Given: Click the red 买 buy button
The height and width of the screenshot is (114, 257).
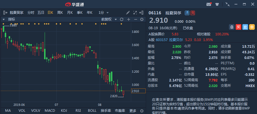Looking at the screenshot, I should pyautogui.click(x=238, y=27).
